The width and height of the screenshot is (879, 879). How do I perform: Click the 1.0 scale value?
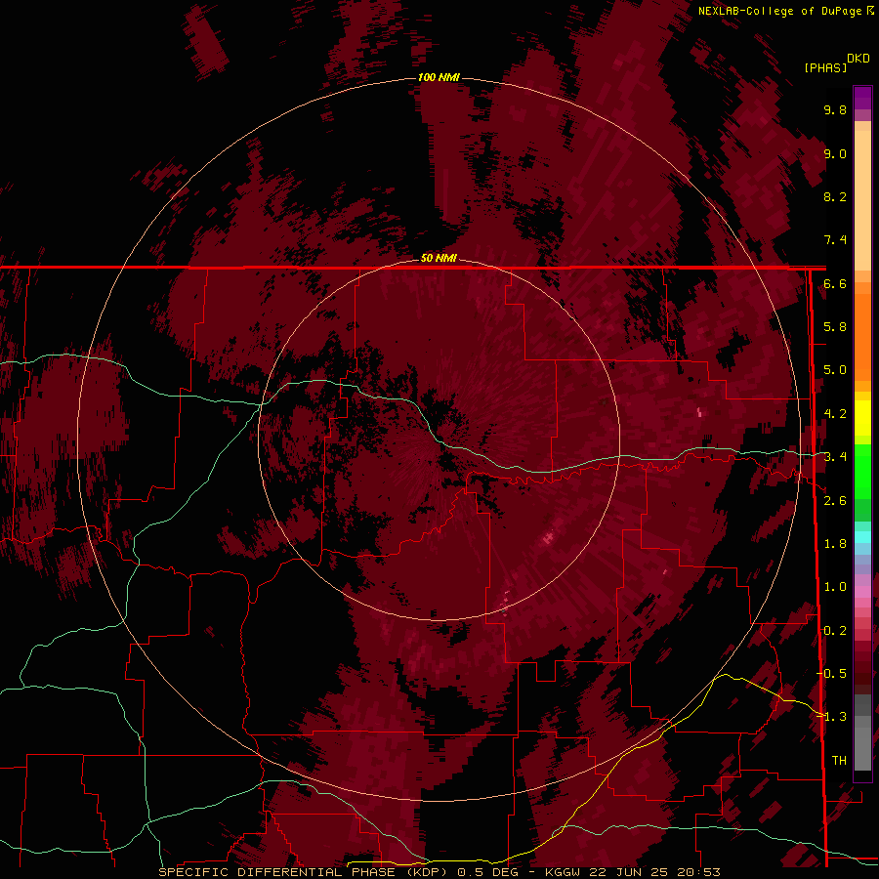[x=835, y=587]
